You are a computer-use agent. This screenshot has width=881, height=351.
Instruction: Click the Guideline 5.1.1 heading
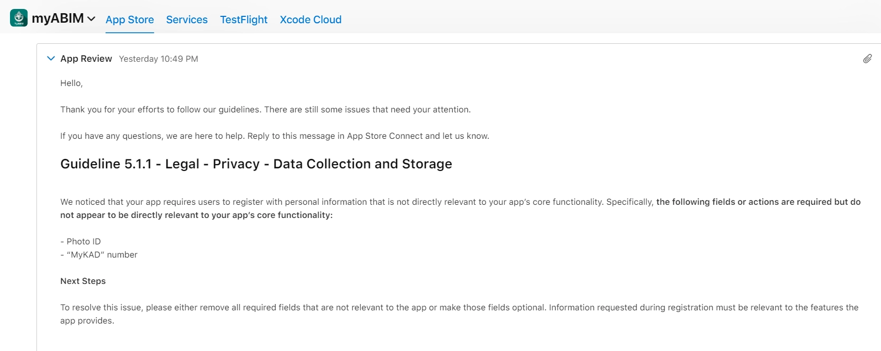[x=256, y=164]
